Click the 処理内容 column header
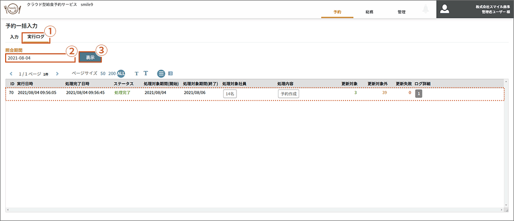 point(285,84)
